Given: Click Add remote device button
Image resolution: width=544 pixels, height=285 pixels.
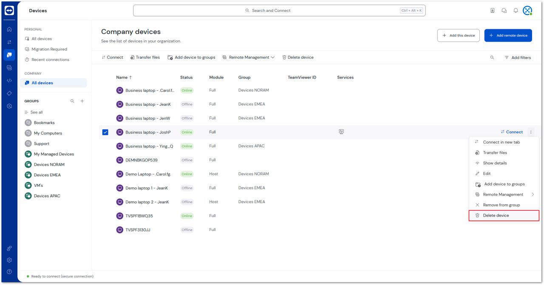Looking at the screenshot, I should [x=508, y=35].
